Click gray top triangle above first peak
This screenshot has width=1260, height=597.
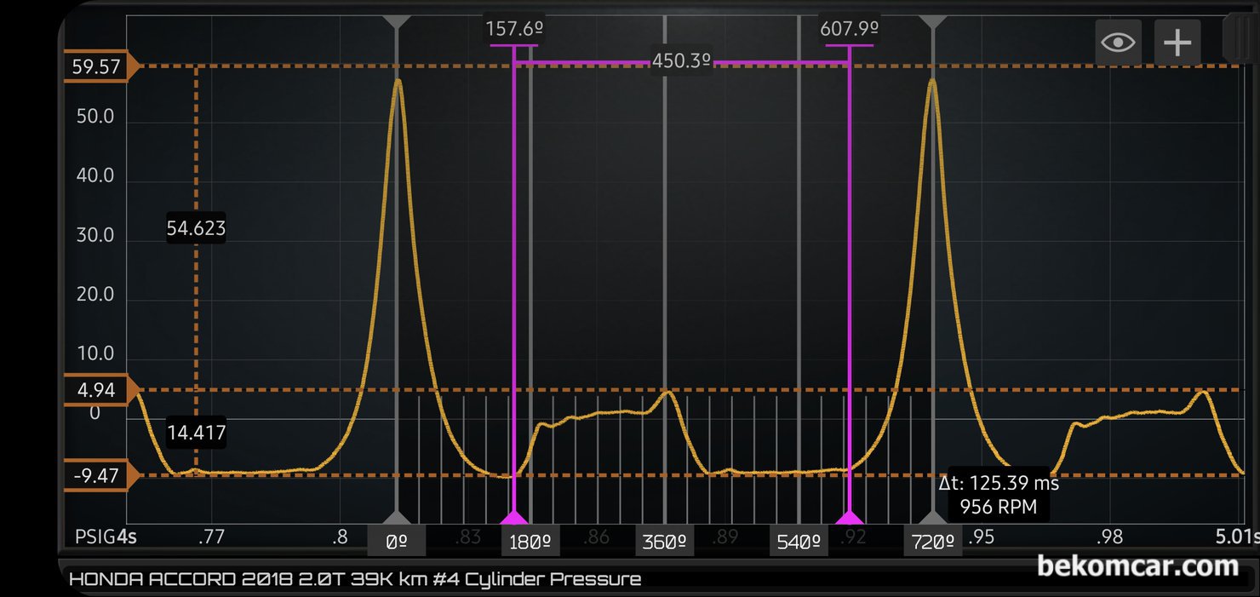397,20
